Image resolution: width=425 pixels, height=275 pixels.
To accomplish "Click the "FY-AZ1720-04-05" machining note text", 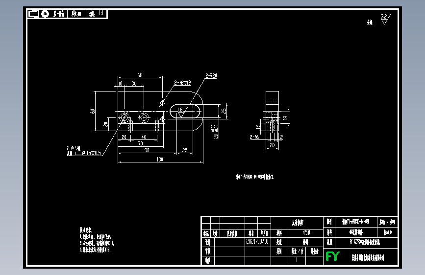I will (255, 177).
